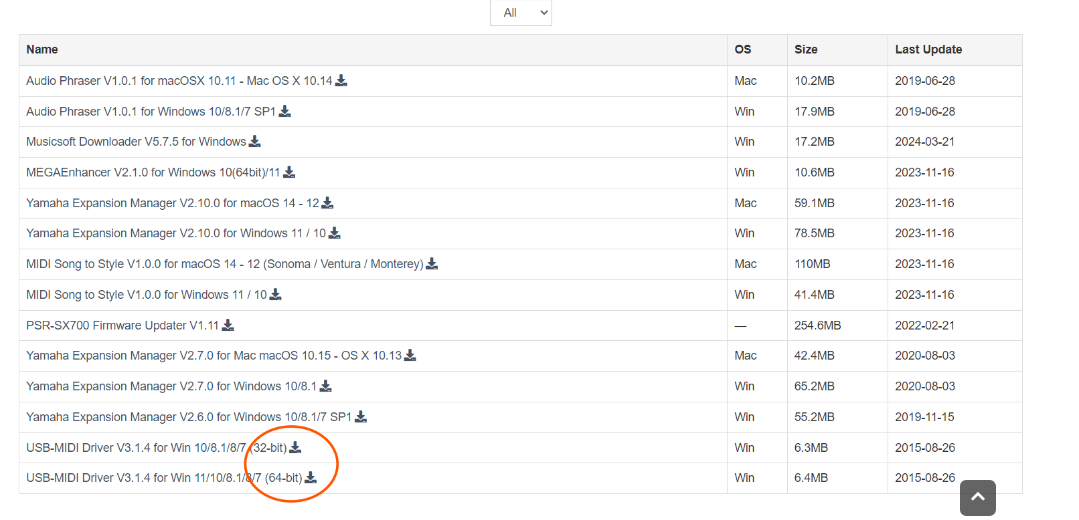Click download icon for Expansion Manager V2.6.0 Windows
Image resolution: width=1079 pixels, height=520 pixels.
361,416
